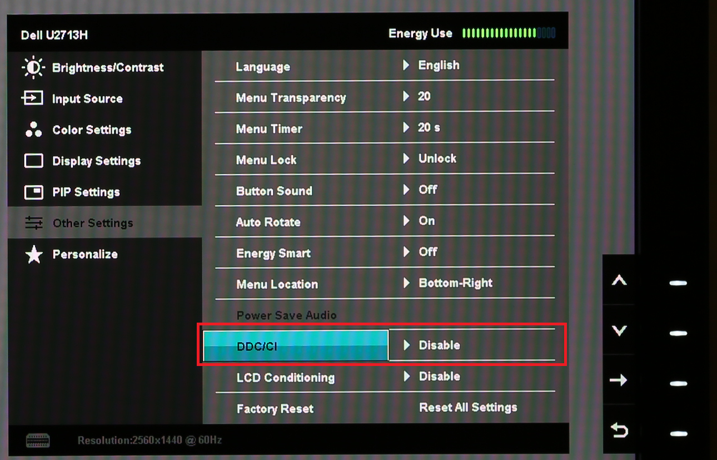Screen dimensions: 717x460
Task: Select the Factory Reset label
Action: point(275,409)
